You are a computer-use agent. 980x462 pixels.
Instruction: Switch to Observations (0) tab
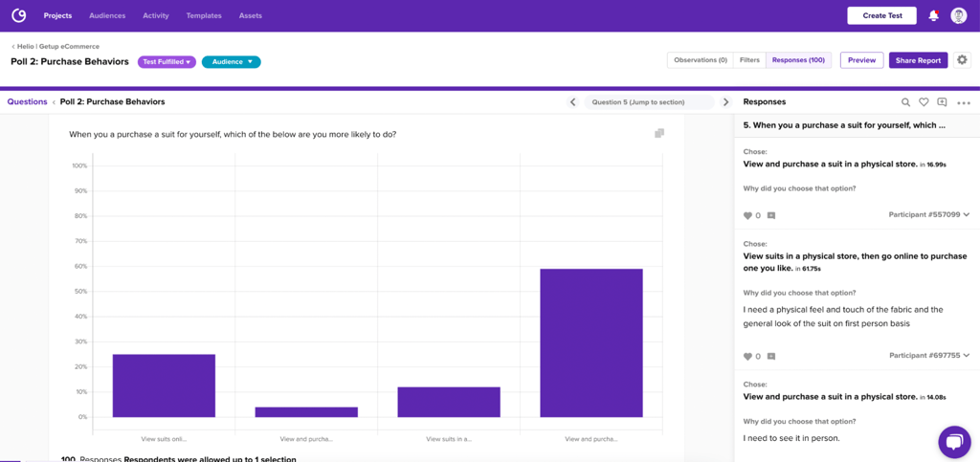coord(700,60)
